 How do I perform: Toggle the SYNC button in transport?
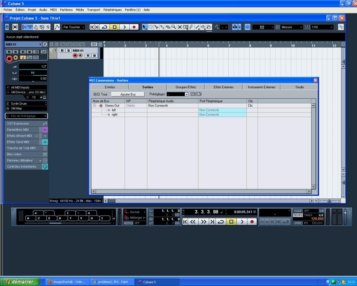(x=298, y=223)
